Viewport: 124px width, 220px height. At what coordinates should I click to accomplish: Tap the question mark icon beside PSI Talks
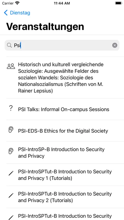[x=11, y=109]
